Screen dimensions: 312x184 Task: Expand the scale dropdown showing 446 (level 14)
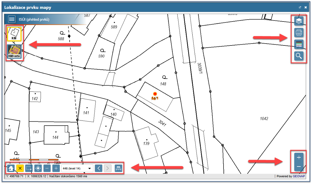[77, 168]
